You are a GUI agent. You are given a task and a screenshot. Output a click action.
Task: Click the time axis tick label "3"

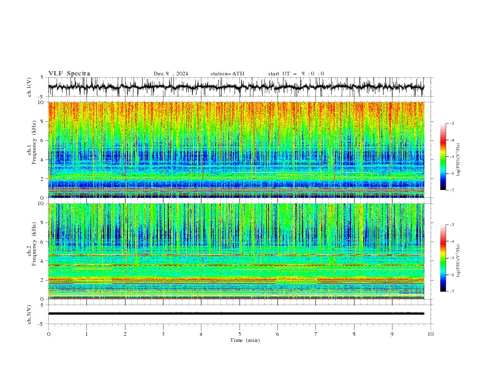163,334
